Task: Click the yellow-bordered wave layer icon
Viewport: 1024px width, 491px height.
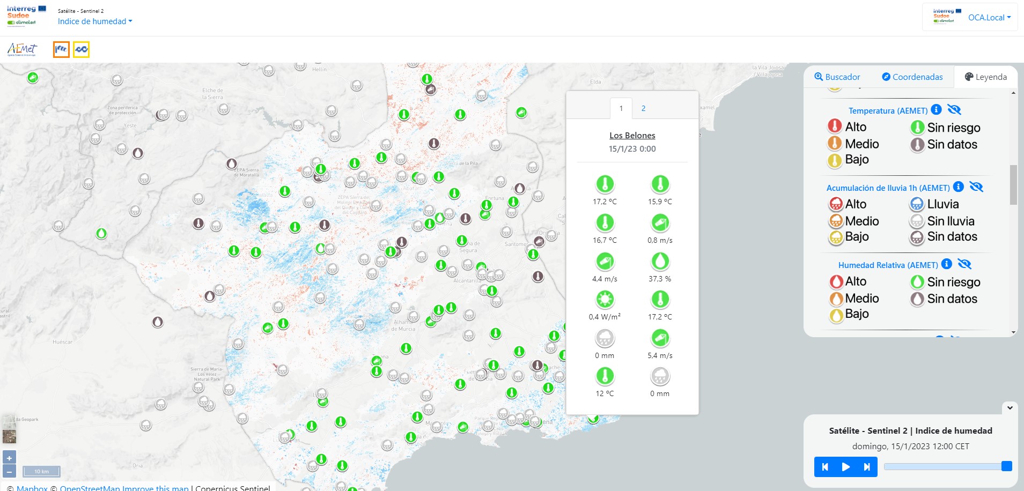Action: pyautogui.click(x=81, y=49)
